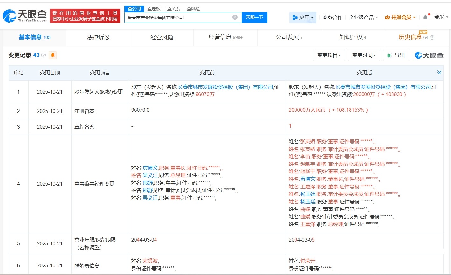451x275 pixels.
Task: Click the Excel icon inside the 导出 button
Action: click(x=390, y=55)
